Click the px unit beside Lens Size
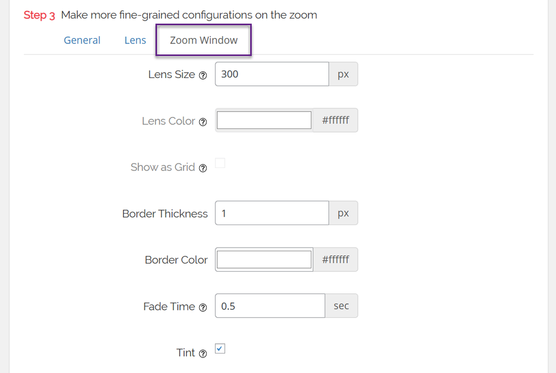The height and width of the screenshot is (373, 556). [x=343, y=74]
